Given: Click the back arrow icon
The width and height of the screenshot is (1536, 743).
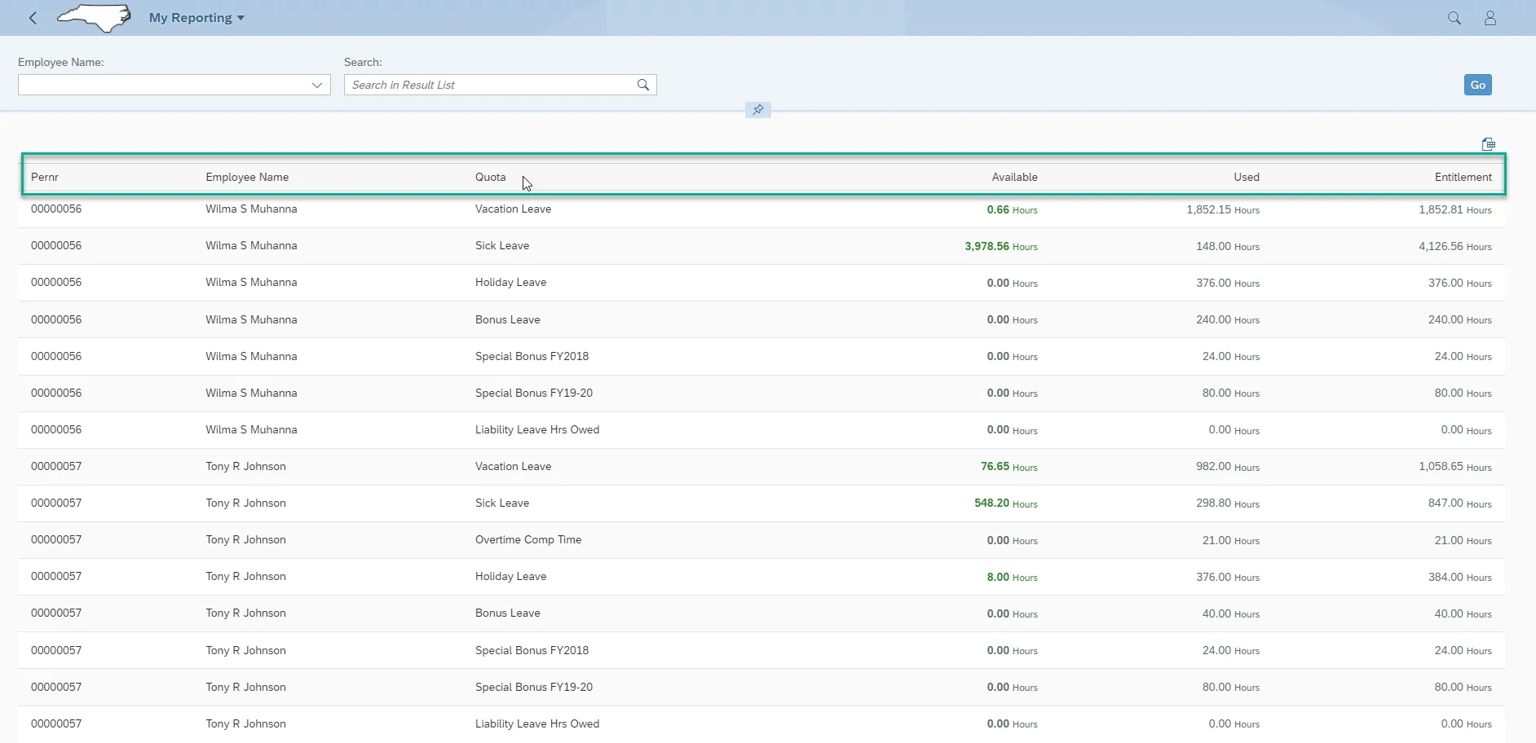Looking at the screenshot, I should (x=33, y=18).
